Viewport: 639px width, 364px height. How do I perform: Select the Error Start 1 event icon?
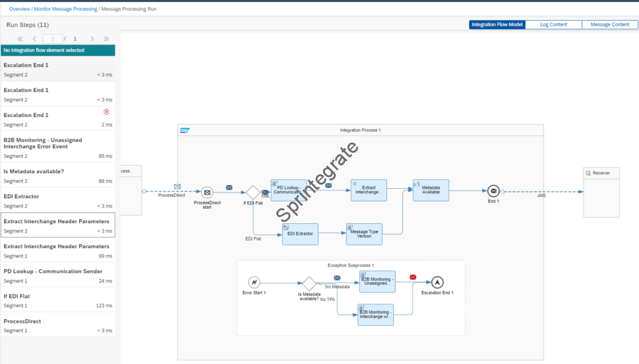click(253, 282)
